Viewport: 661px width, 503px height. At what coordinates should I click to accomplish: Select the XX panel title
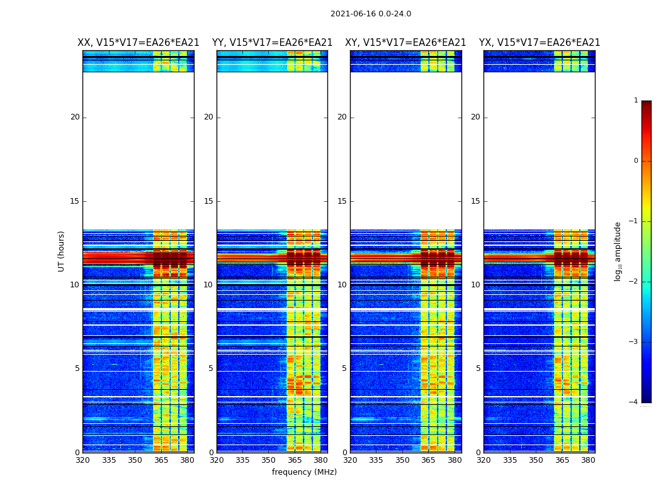point(138,43)
